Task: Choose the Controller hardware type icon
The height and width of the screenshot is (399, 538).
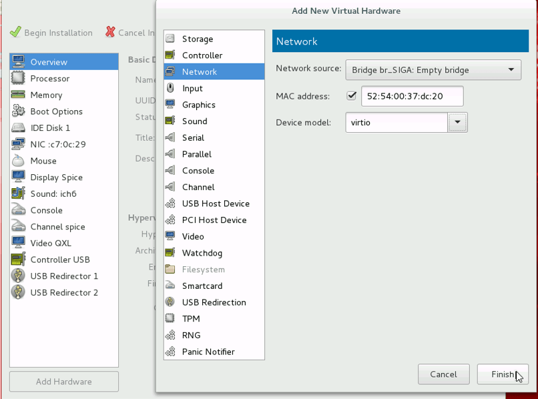Action: pyautogui.click(x=170, y=55)
